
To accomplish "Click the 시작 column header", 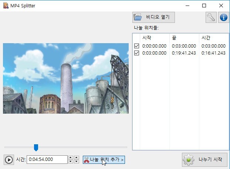I will (155, 38).
